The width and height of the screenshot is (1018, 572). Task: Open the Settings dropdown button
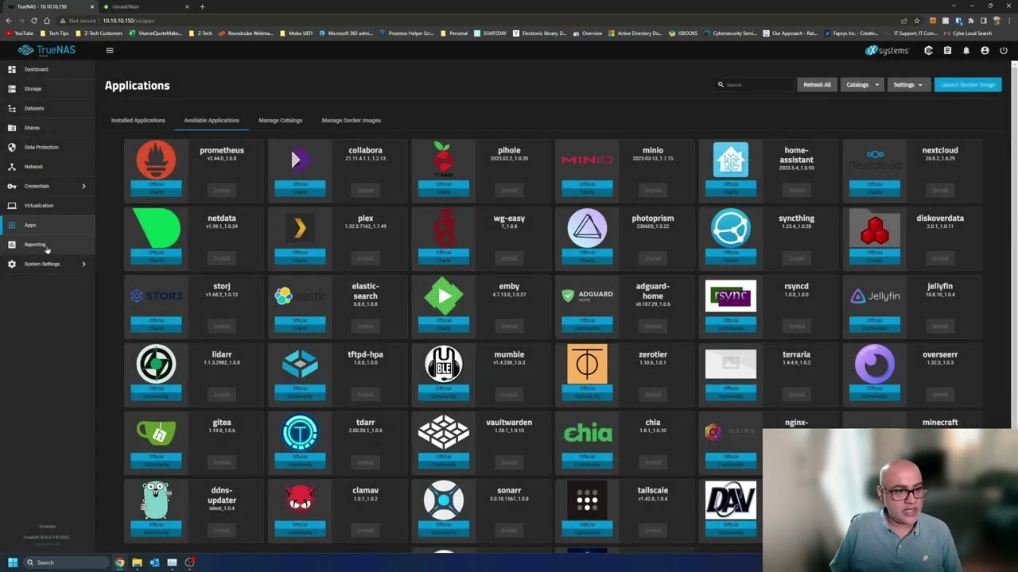pos(908,85)
